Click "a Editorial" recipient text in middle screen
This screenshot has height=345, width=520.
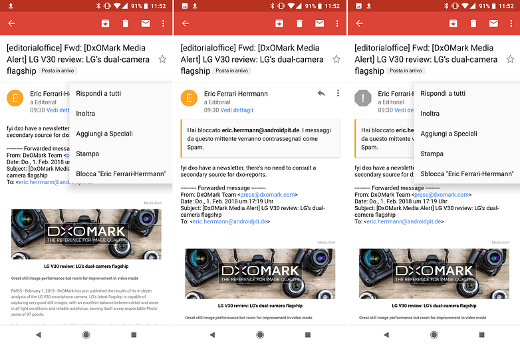point(217,102)
